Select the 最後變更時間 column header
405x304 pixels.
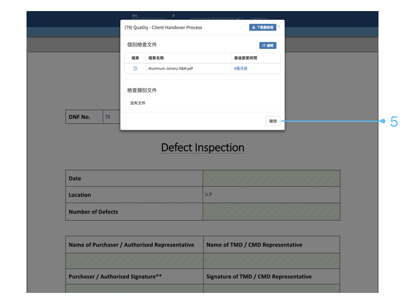(x=245, y=58)
